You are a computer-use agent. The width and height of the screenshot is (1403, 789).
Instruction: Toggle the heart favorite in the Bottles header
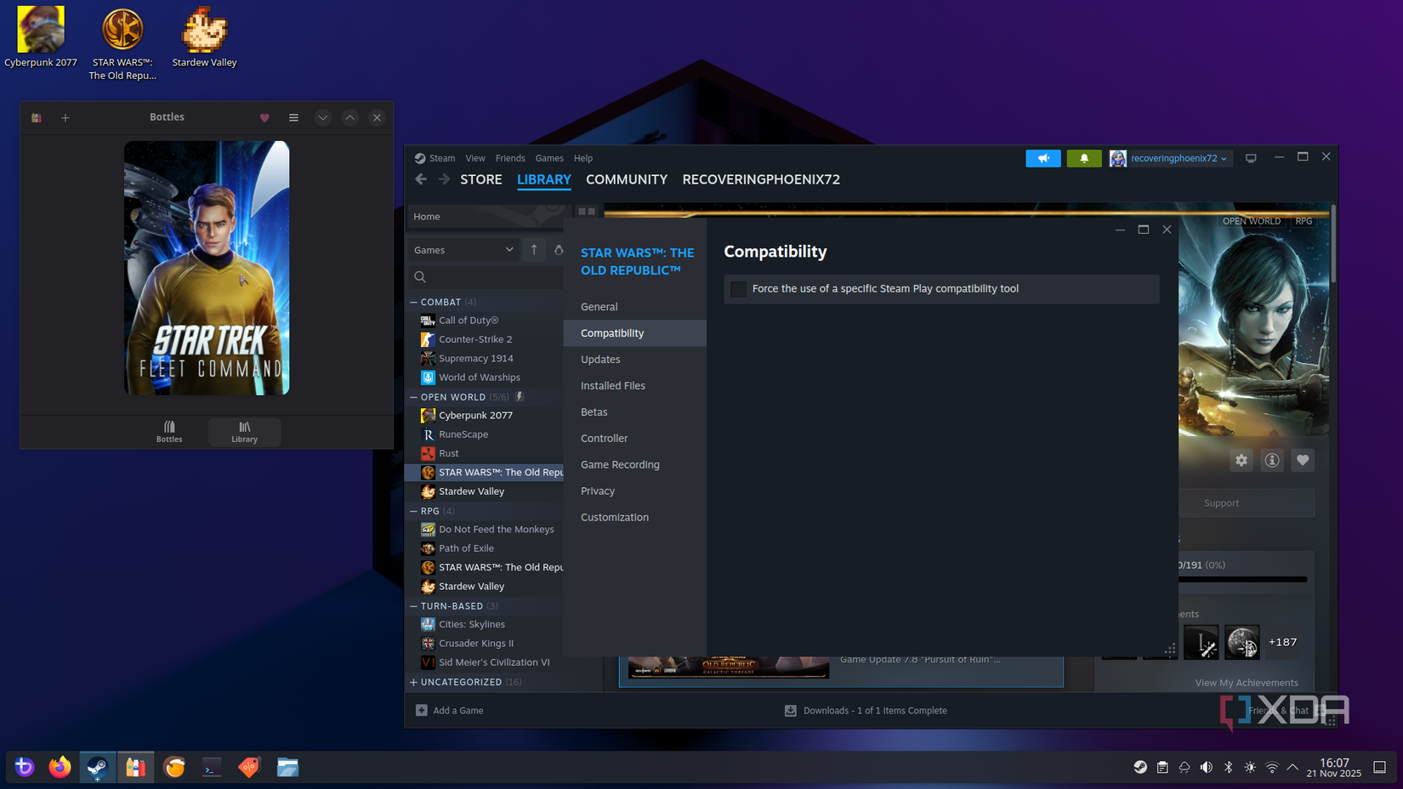(x=264, y=117)
